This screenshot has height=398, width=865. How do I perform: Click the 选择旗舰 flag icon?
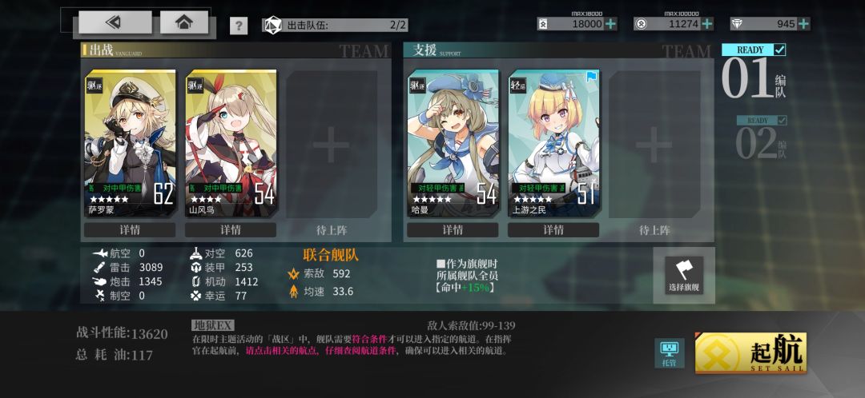[684, 275]
